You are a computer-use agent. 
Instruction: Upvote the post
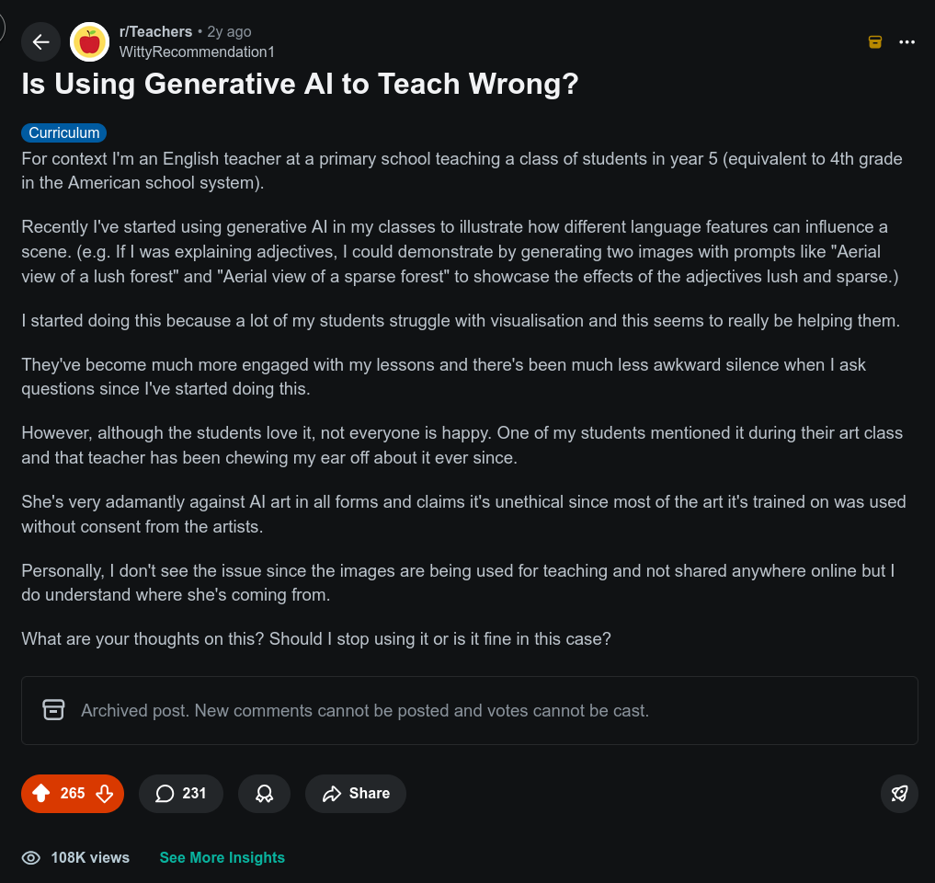click(40, 794)
